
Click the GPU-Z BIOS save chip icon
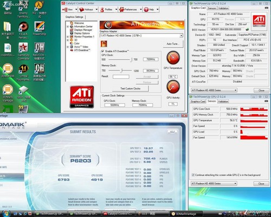pyautogui.click(x=247, y=29)
